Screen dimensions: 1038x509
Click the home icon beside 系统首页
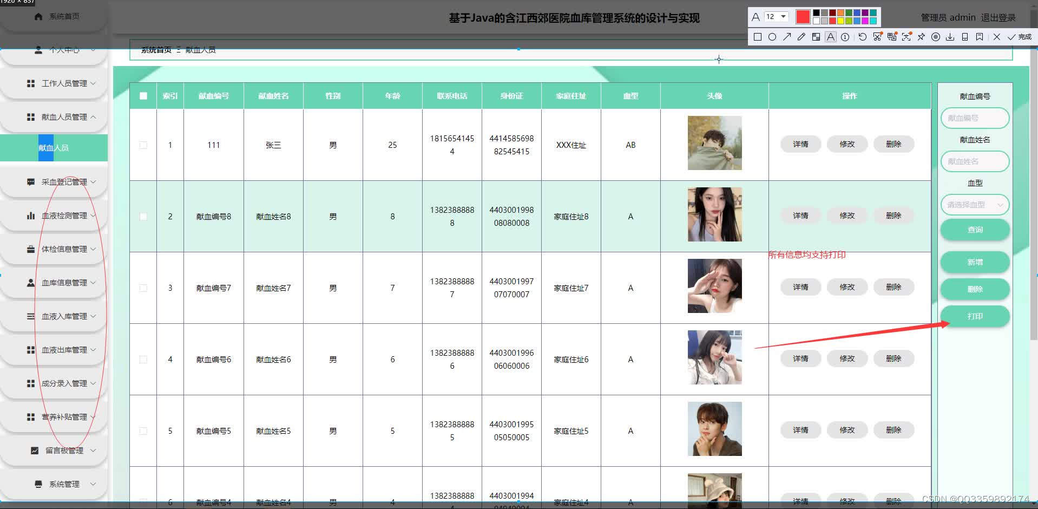38,16
